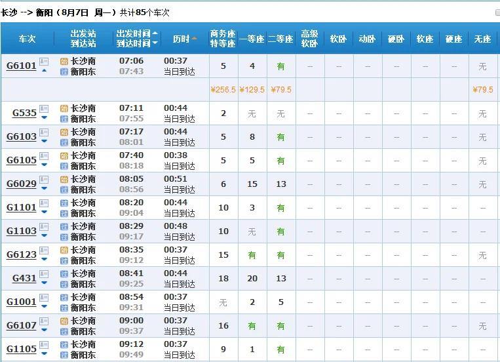Click the 无座 column header
This screenshot has height=362, width=500.
tap(482, 39)
